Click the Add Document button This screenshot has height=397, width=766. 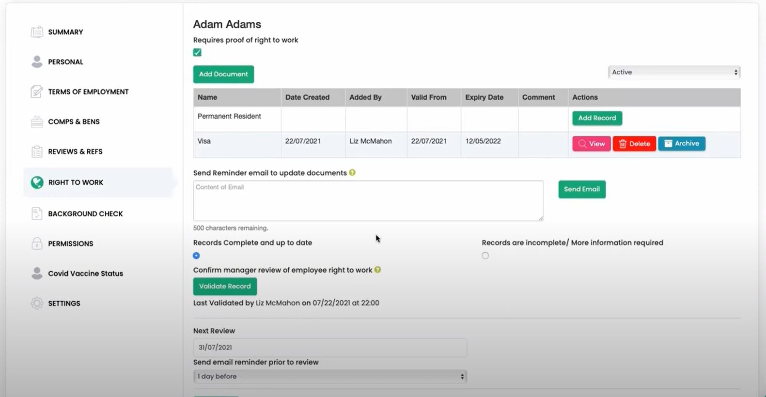(223, 74)
